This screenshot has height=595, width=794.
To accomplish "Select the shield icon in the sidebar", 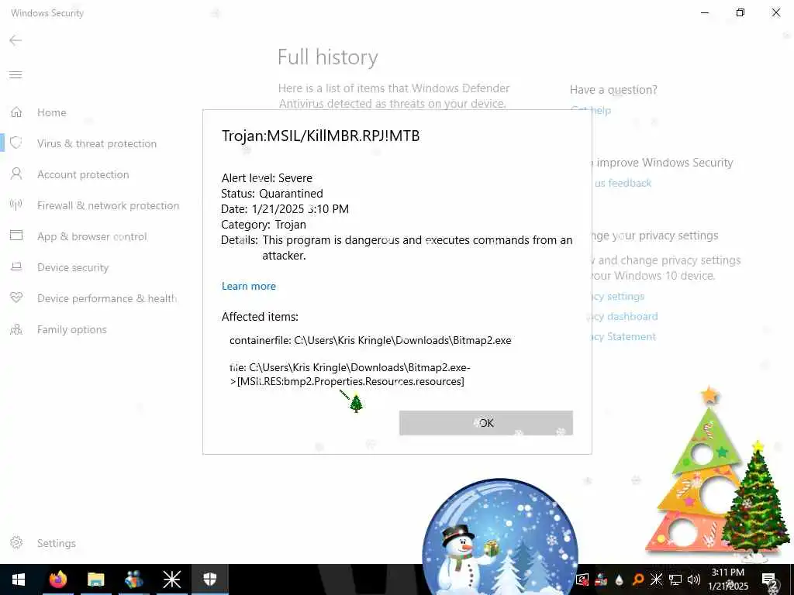I will pos(16,143).
